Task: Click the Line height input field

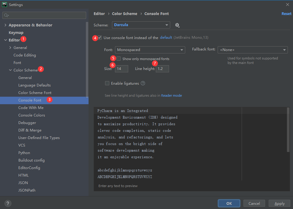Action: click(162, 69)
